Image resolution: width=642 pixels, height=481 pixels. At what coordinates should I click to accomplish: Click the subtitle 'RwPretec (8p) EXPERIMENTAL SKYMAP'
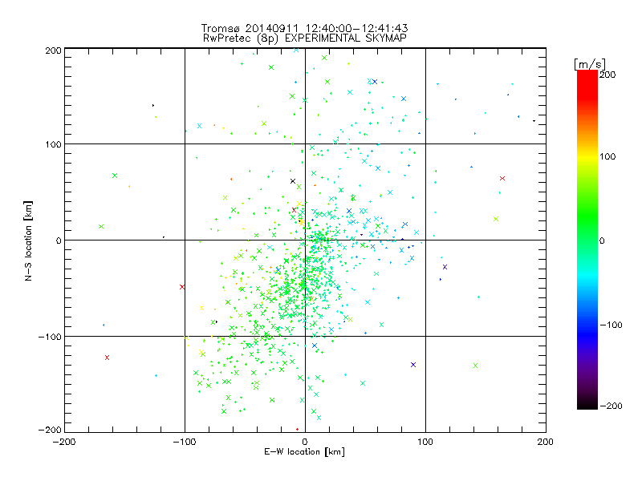(x=305, y=38)
